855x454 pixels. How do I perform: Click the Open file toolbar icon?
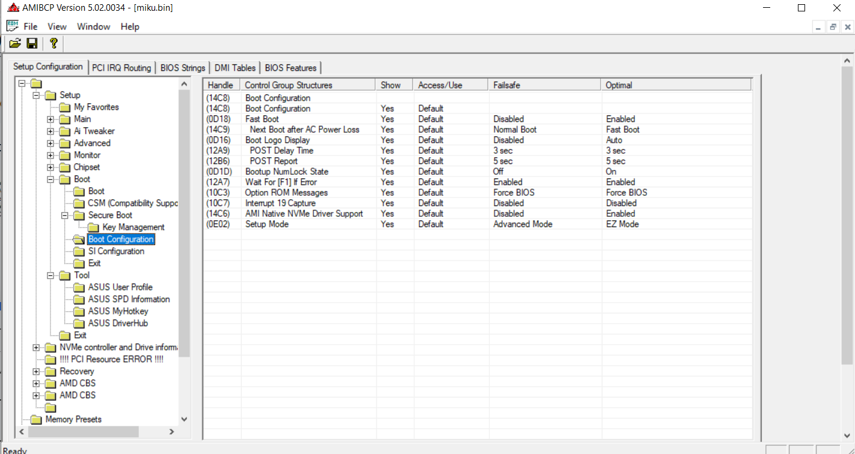tap(15, 43)
